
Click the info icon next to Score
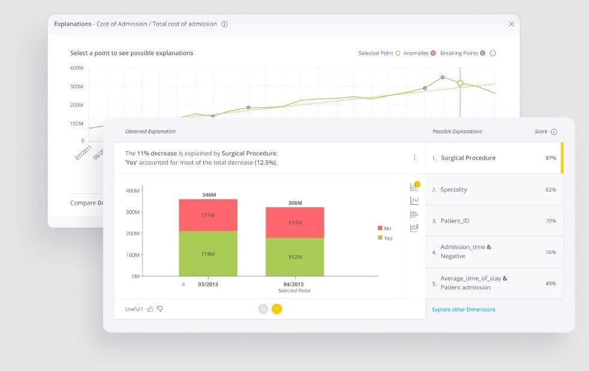554,131
